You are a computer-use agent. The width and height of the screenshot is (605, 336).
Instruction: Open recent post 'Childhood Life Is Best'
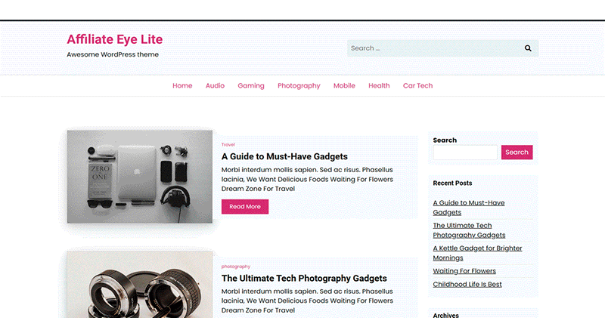pos(467,284)
